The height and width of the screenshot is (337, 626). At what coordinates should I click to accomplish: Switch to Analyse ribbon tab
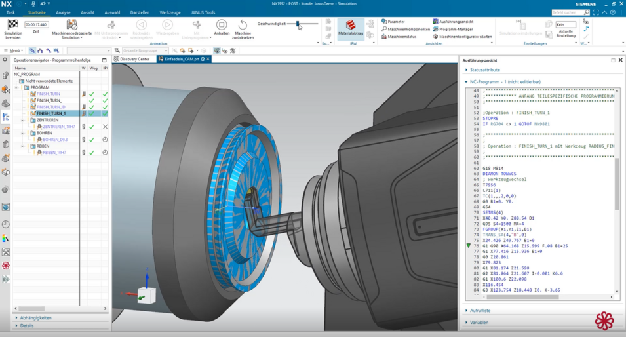[x=63, y=12]
